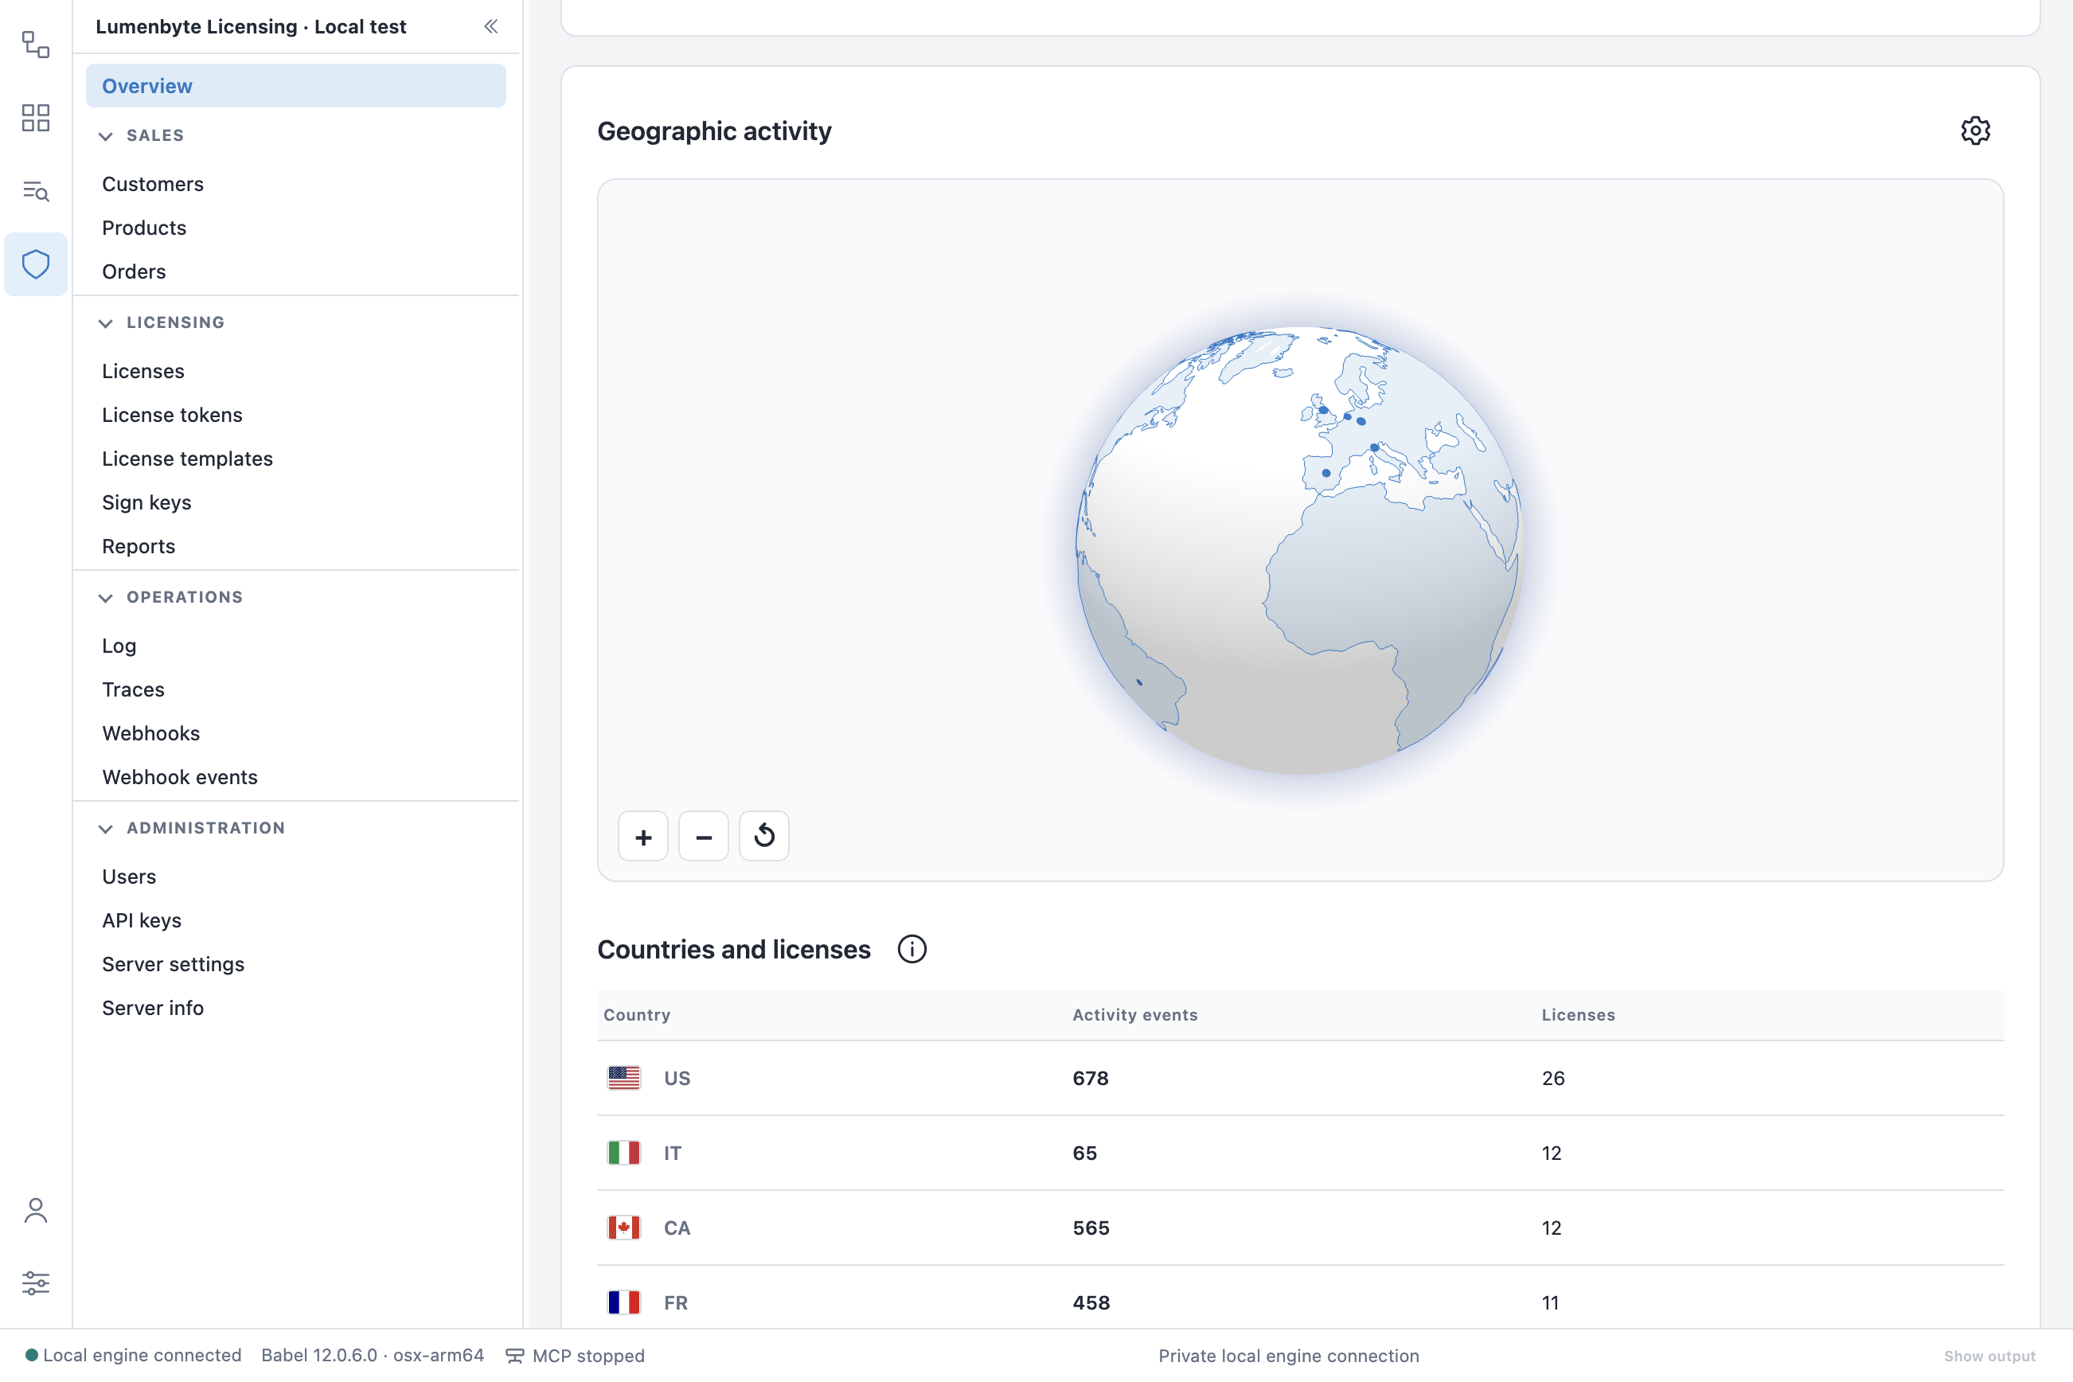2073x1382 pixels.
Task: Click the US flag icon
Action: (624, 1078)
